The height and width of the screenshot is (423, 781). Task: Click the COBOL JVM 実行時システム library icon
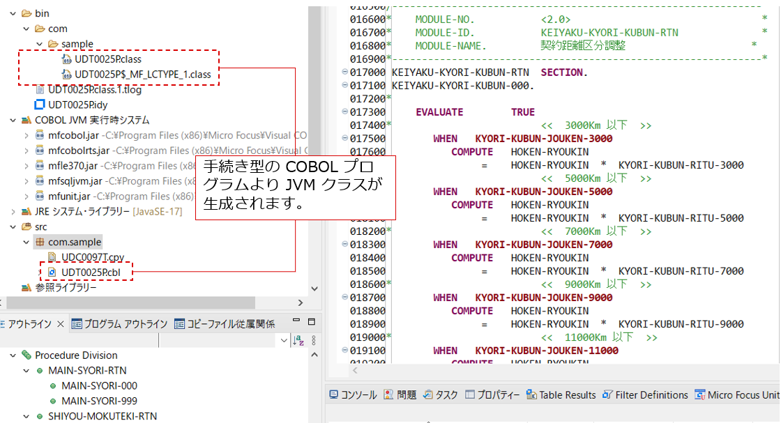click(x=26, y=121)
